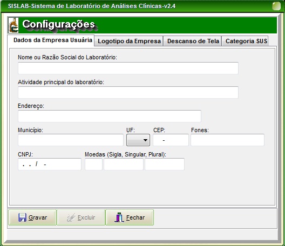Click the green round button in title bar
This screenshot has height=246, width=285.
click(x=276, y=6)
